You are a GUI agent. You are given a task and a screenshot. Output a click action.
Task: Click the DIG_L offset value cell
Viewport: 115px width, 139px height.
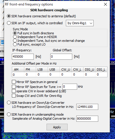tap(101, 74)
